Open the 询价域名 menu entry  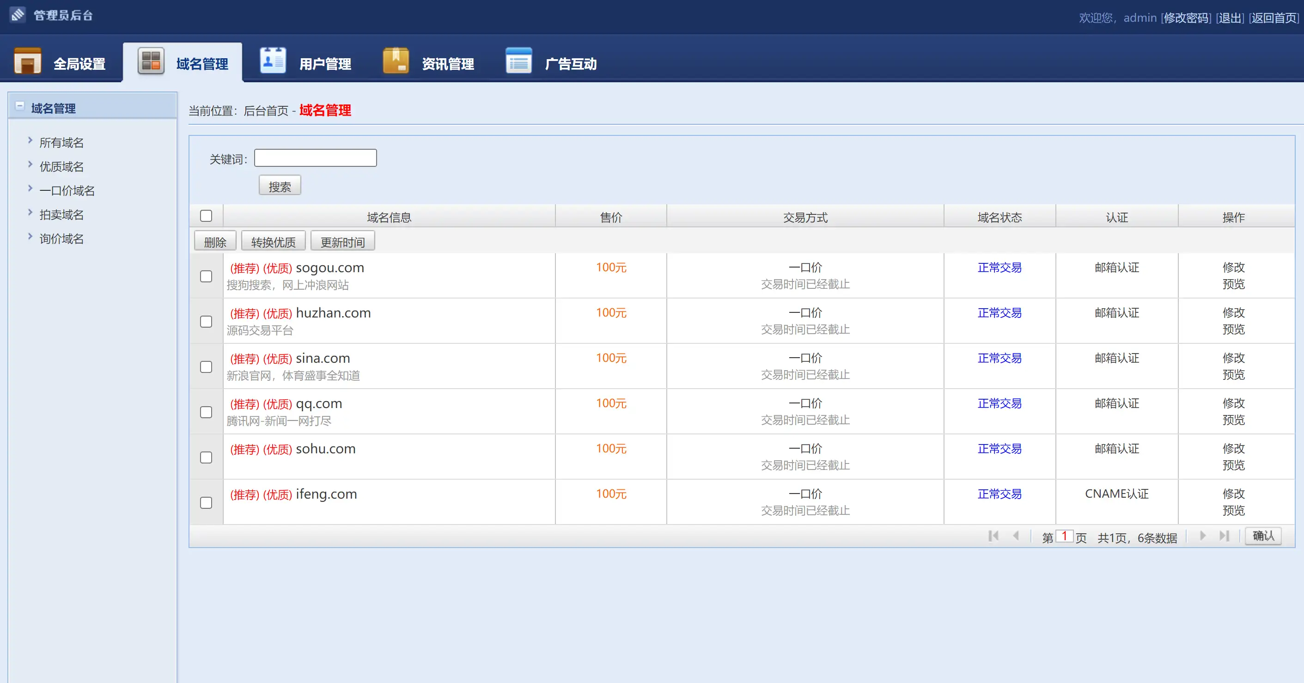61,238
